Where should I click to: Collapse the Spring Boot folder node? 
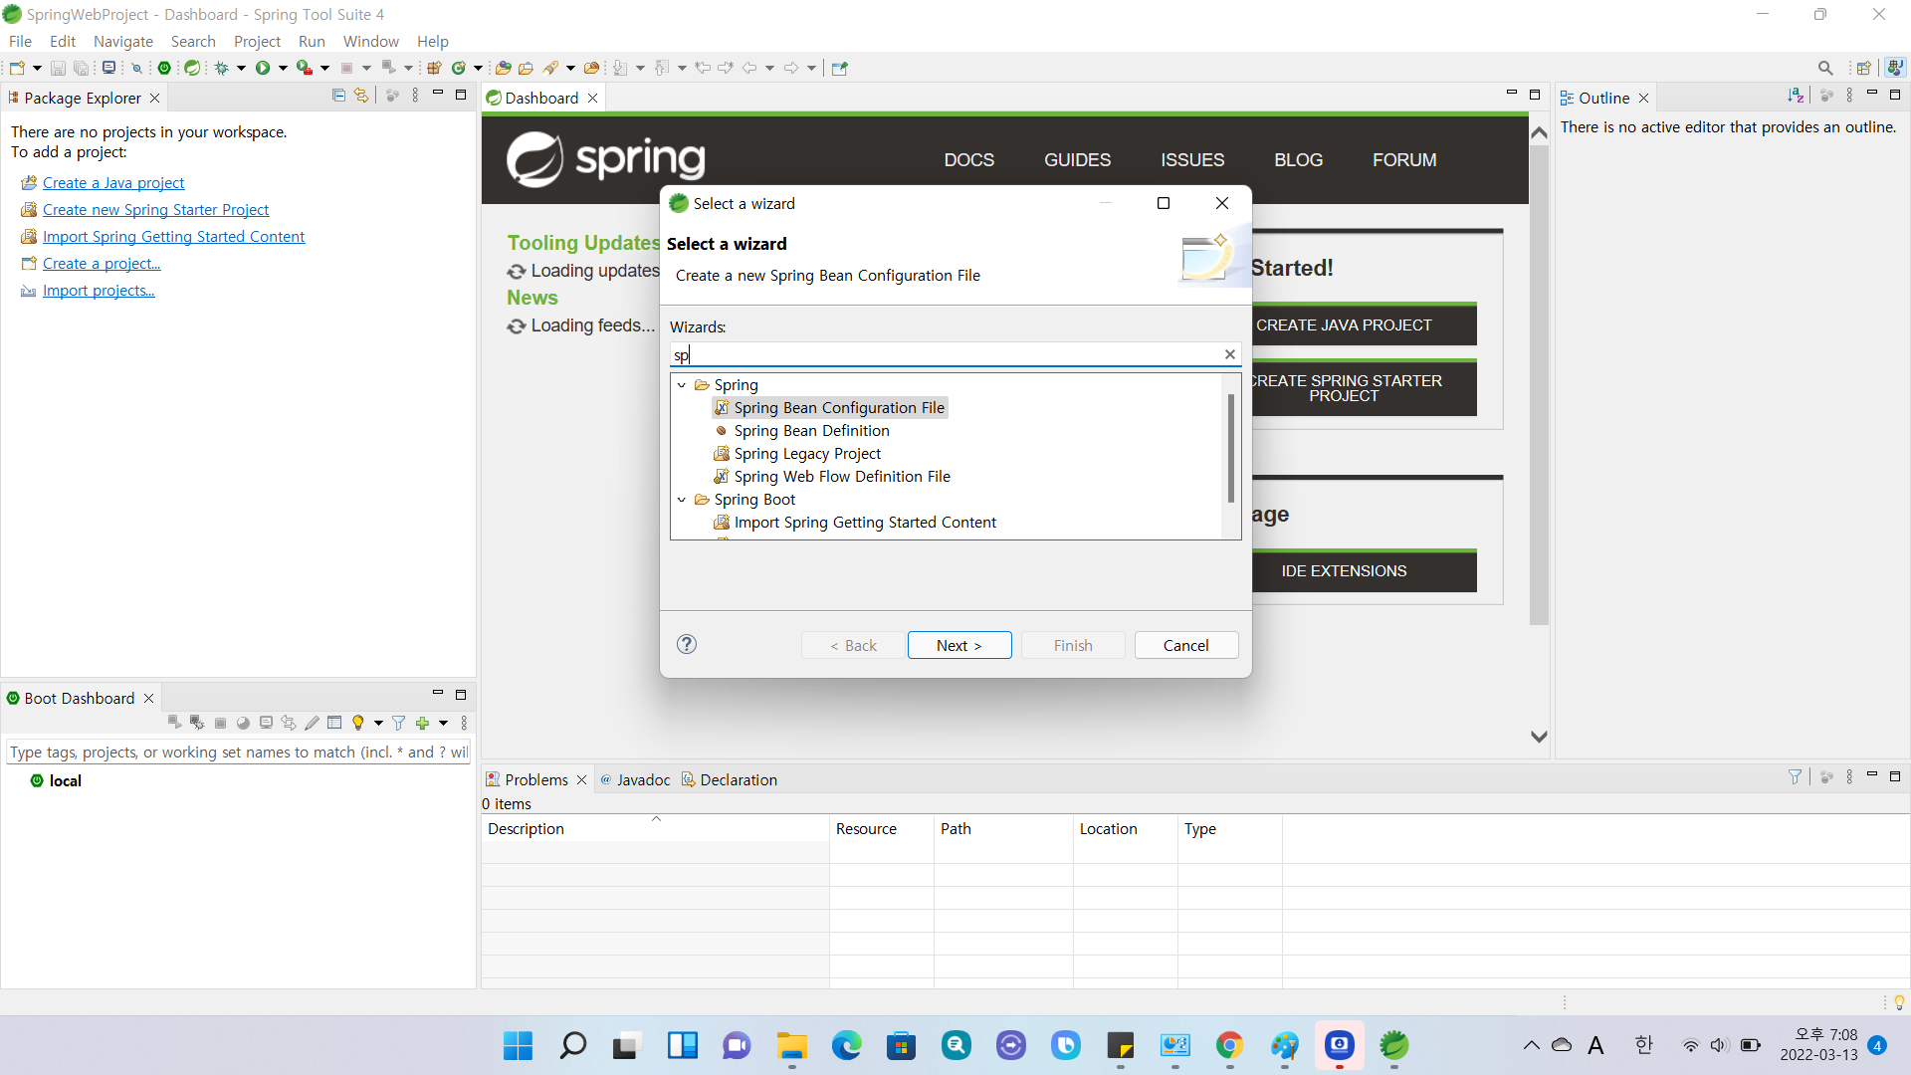[x=682, y=500]
